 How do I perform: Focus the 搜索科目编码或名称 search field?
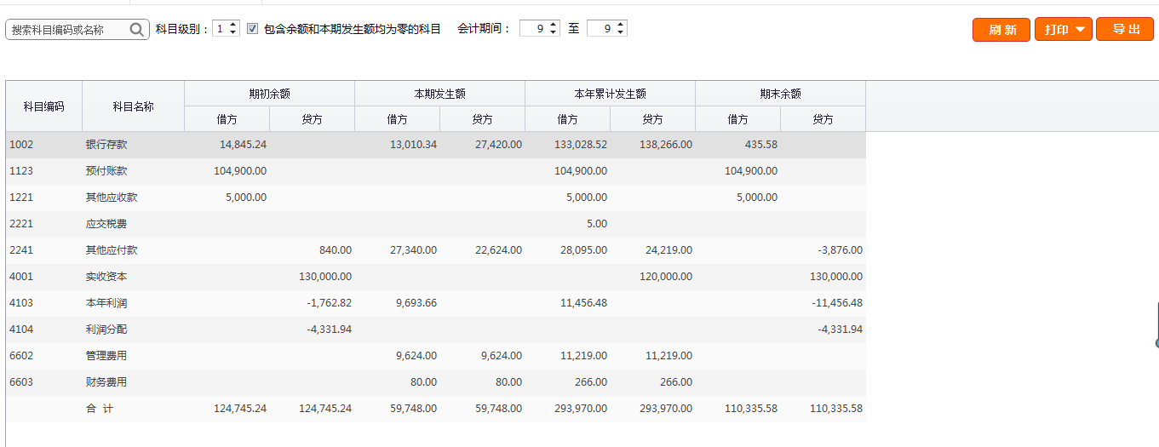(68, 30)
